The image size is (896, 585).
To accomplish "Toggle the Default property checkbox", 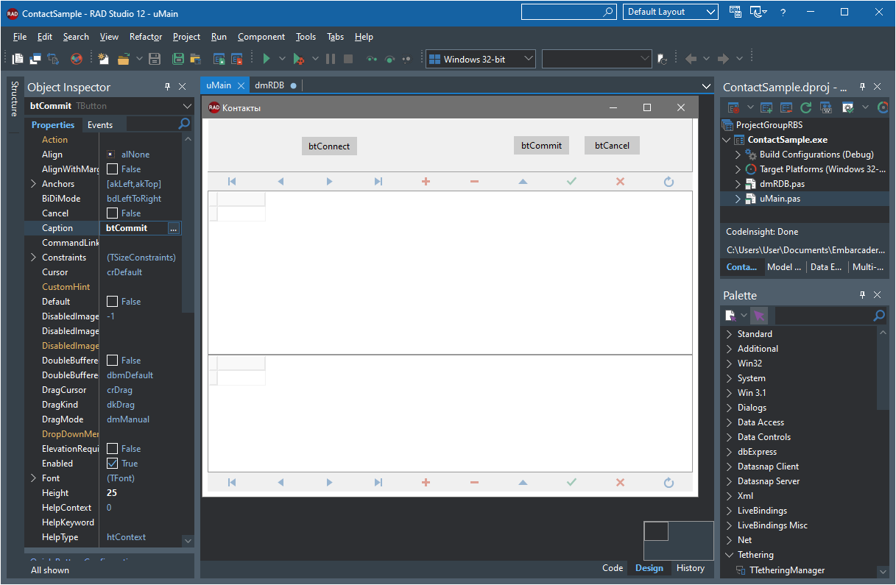I will (x=112, y=302).
